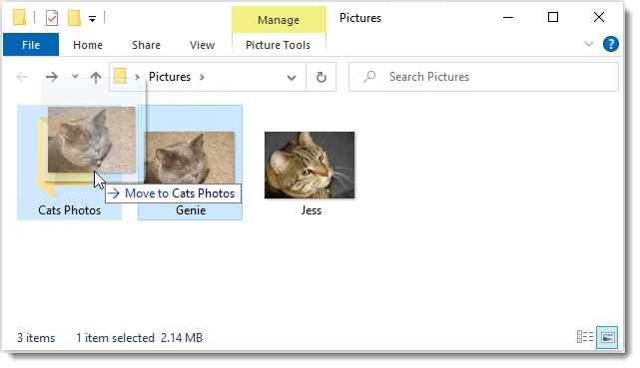Open the Picture Tools tab
The image size is (640, 368).
278,45
